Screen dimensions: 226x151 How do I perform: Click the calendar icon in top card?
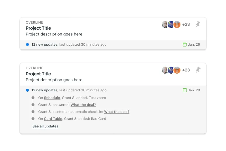pyautogui.click(x=185, y=45)
